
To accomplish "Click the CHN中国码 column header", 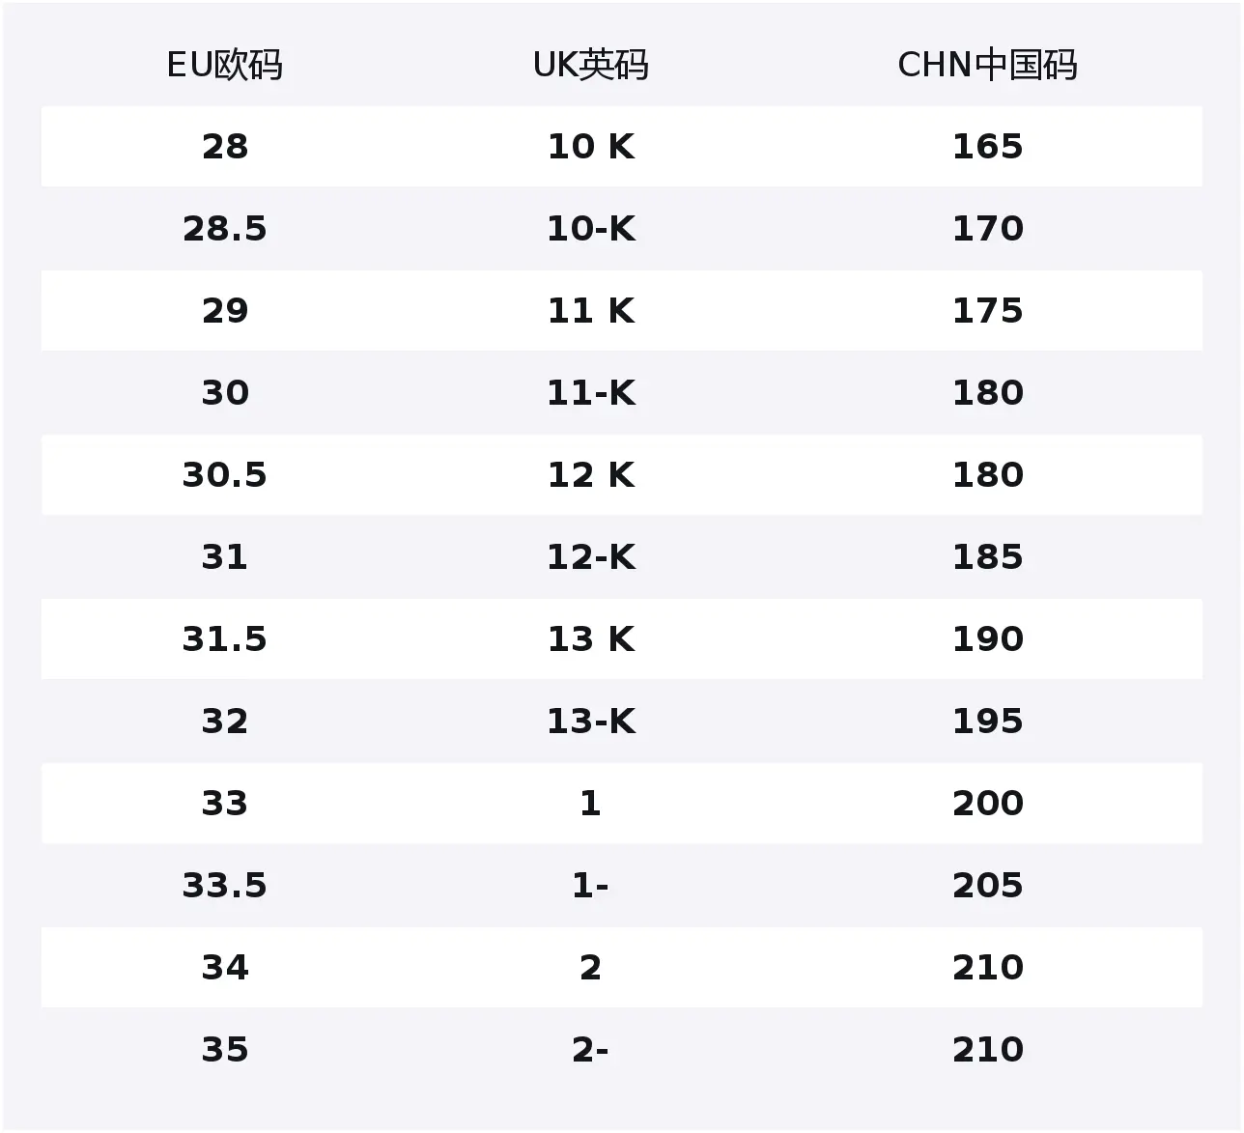I will (987, 65).
